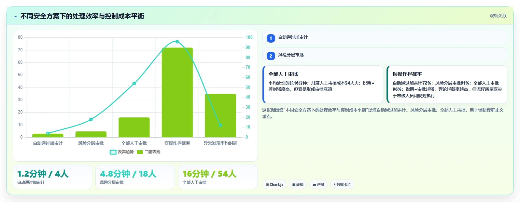The height and width of the screenshot is (202, 520).
Task: Click the right axis value 100
Action: [249, 37]
